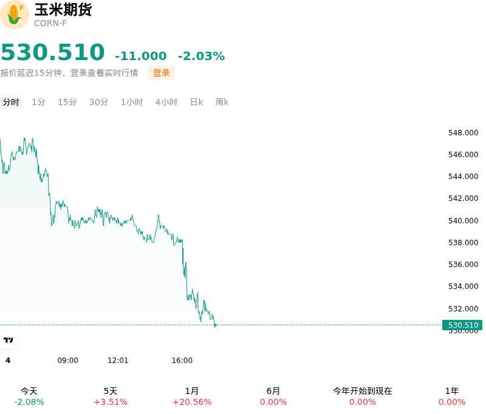Select the 5天 +3.51% range
This screenshot has width=486, height=414.
(111, 396)
